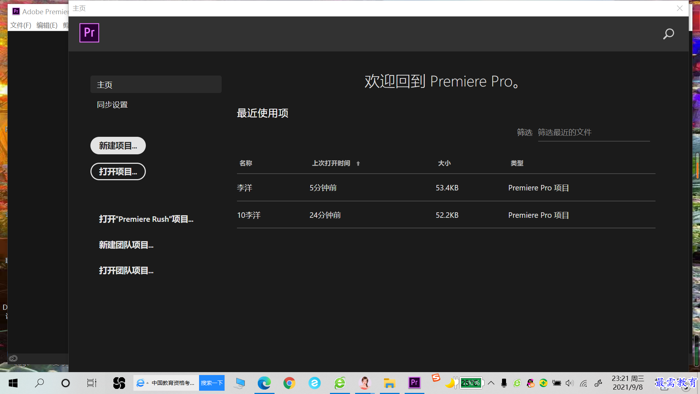
Task: Click the 5分钟前 time cell
Action: point(323,188)
